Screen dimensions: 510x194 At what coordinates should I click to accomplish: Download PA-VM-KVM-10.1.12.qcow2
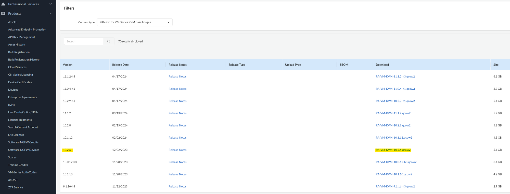[394, 138]
